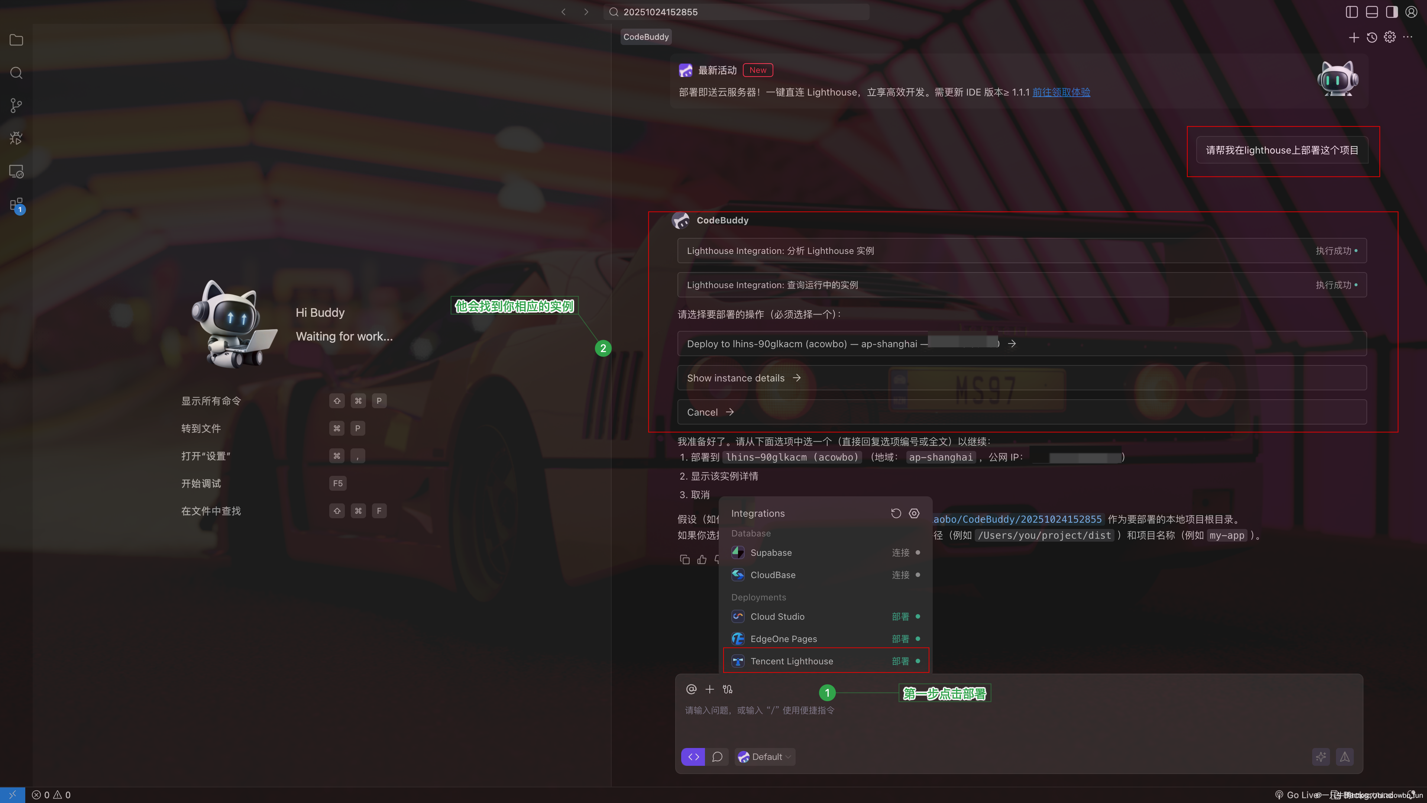Select the CodeBuddy tab
The width and height of the screenshot is (1427, 803).
pyautogui.click(x=646, y=36)
